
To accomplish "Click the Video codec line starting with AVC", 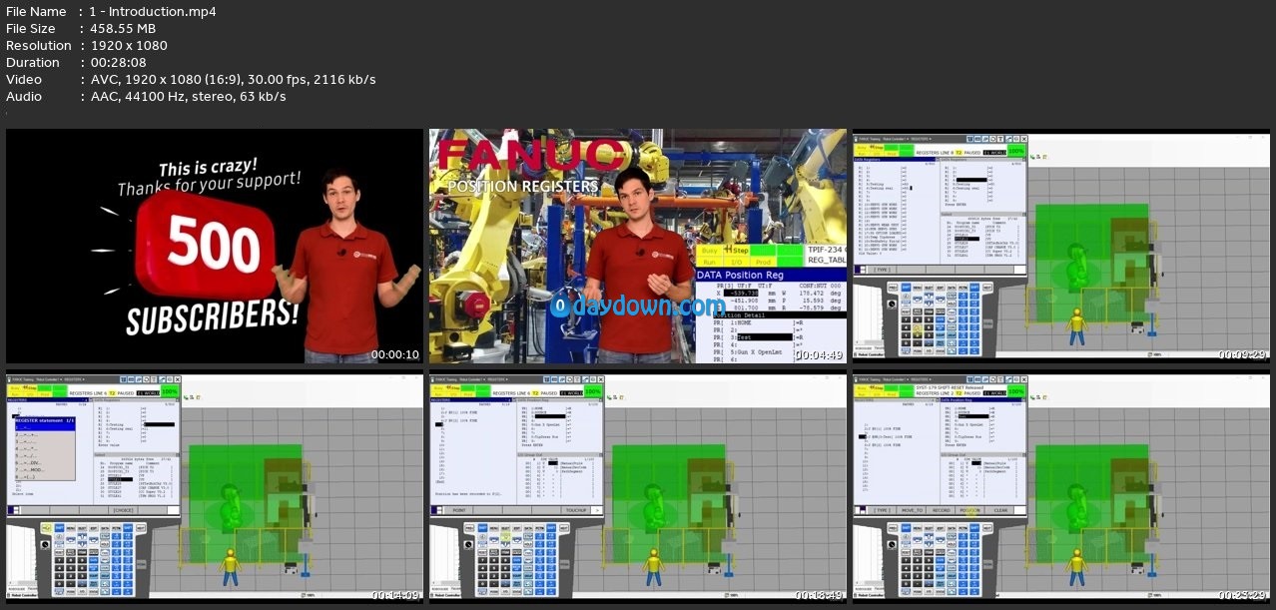I will pyautogui.click(x=233, y=80).
